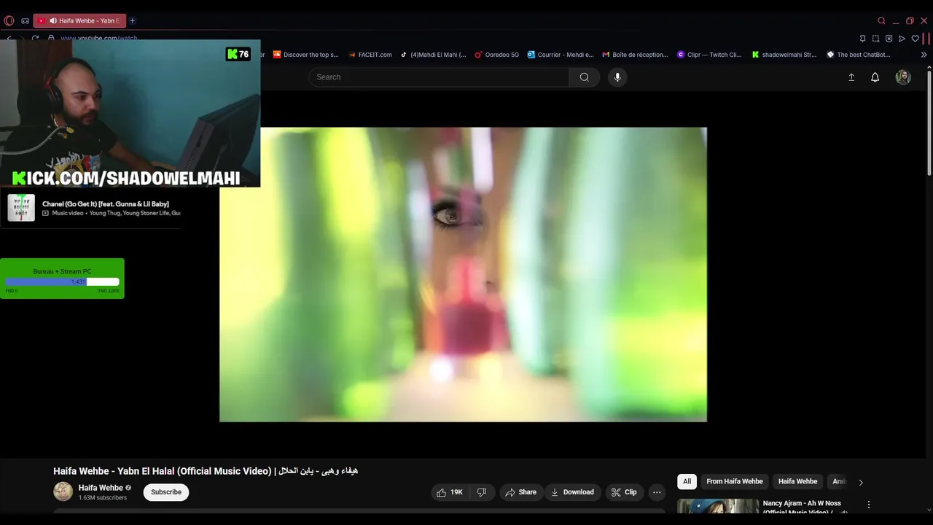This screenshot has height=525, width=933.
Task: Click the YouTube upload arrow icon
Action: tap(851, 77)
